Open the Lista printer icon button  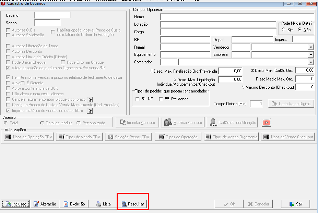[104, 204]
